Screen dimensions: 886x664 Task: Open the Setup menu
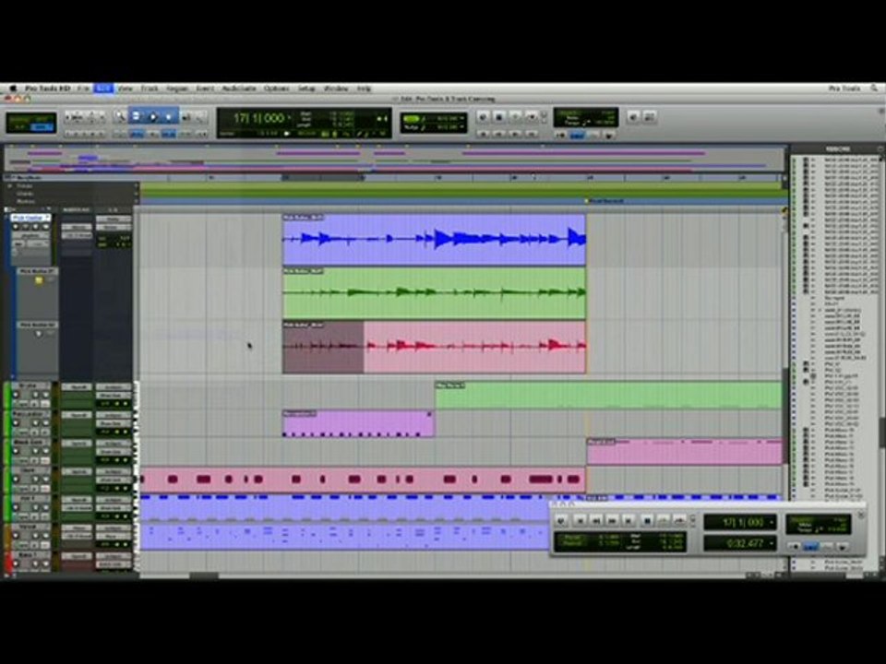[x=306, y=89]
